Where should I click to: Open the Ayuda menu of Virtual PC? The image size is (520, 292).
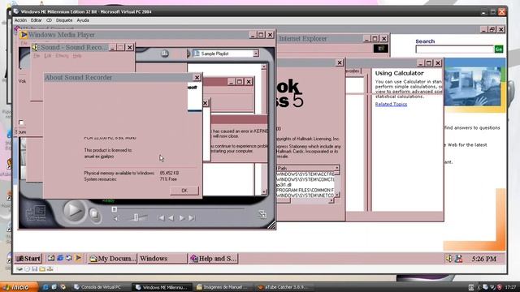[83, 20]
